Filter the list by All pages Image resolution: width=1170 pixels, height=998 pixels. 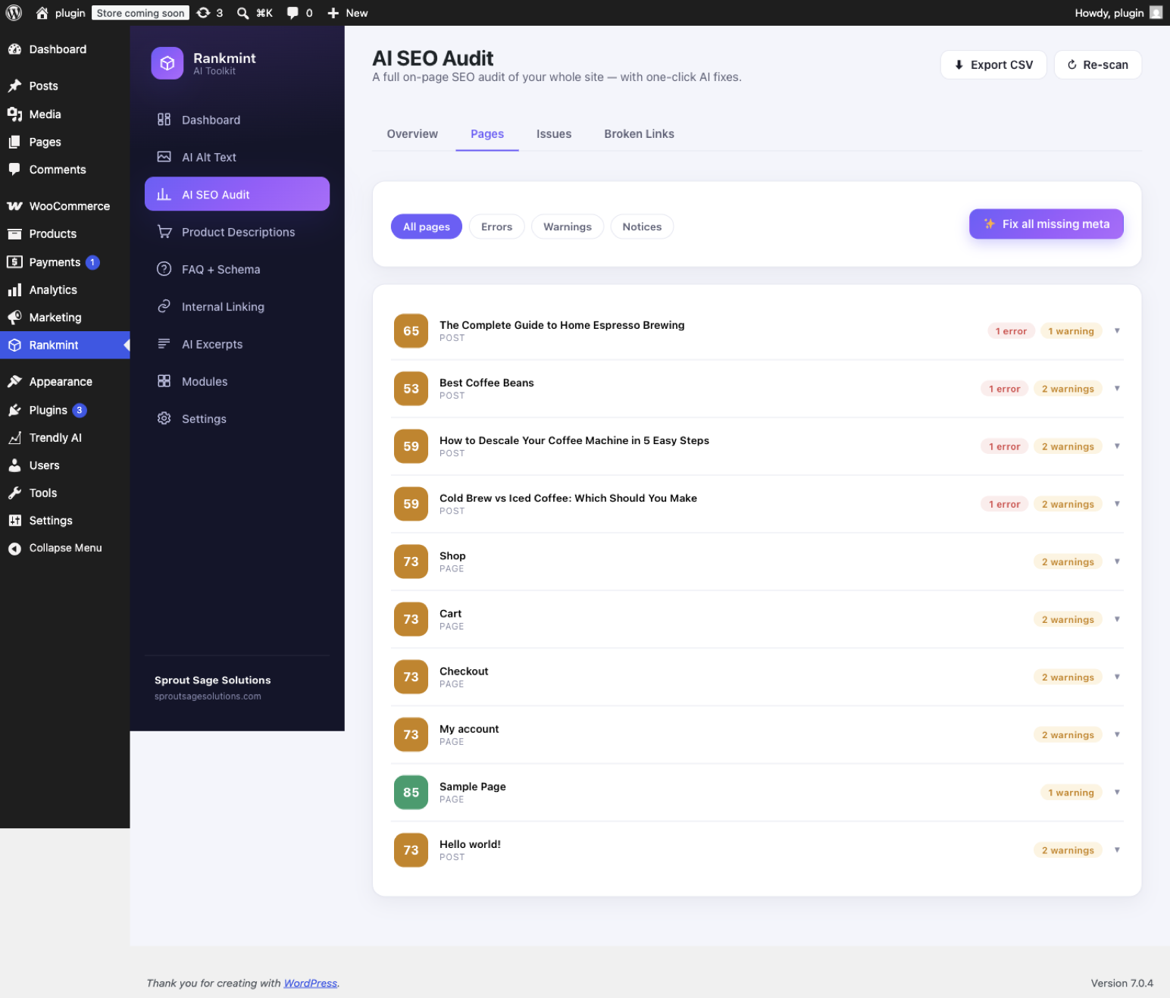(x=427, y=227)
